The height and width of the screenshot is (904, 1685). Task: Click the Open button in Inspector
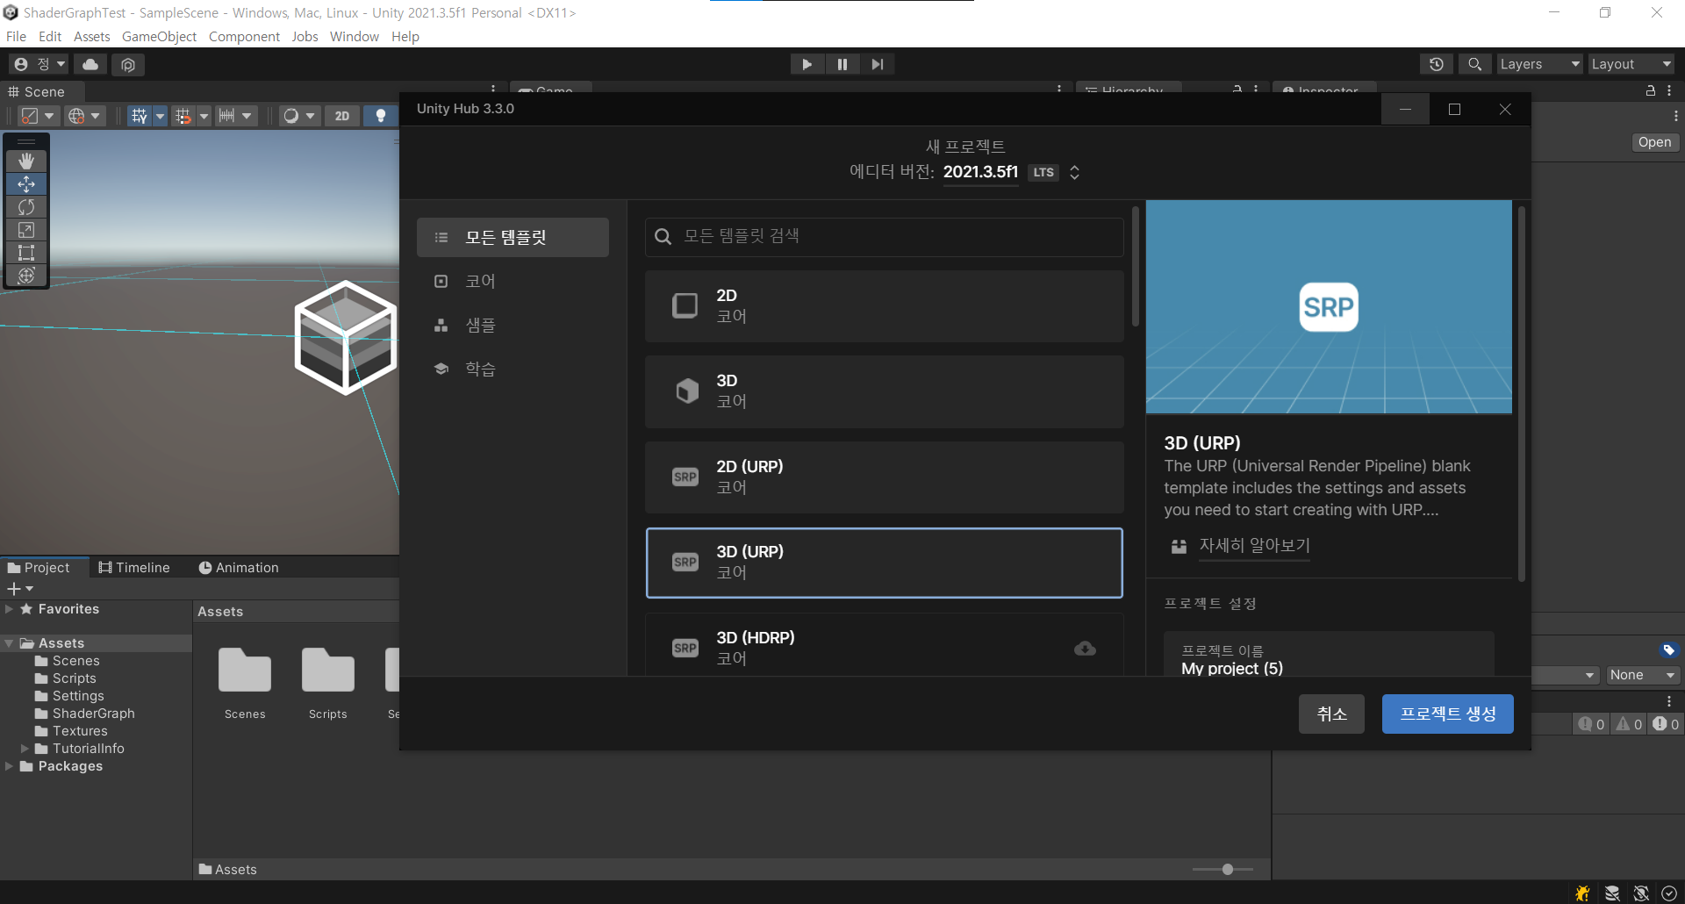[x=1654, y=143]
